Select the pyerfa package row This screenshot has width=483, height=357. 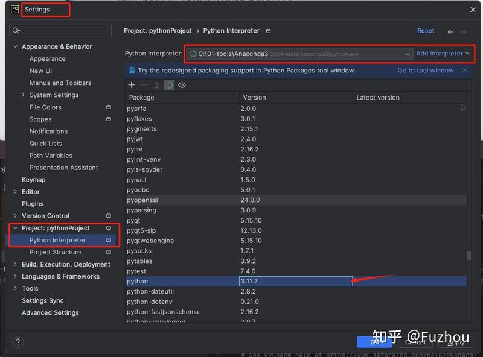(296, 109)
